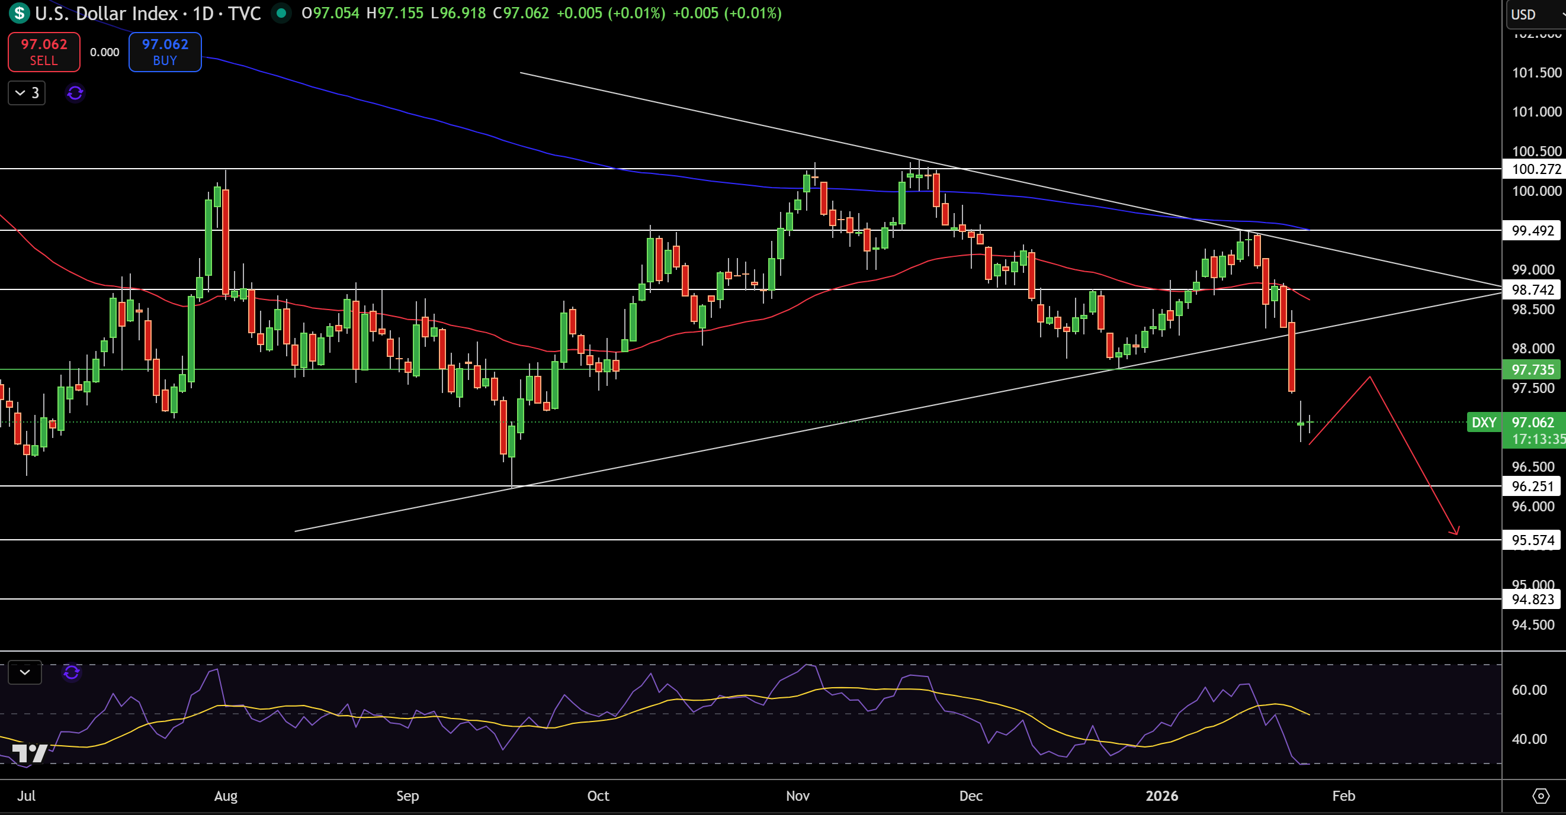Click the RSI scale value 40.00
The height and width of the screenshot is (815, 1566).
(1529, 739)
